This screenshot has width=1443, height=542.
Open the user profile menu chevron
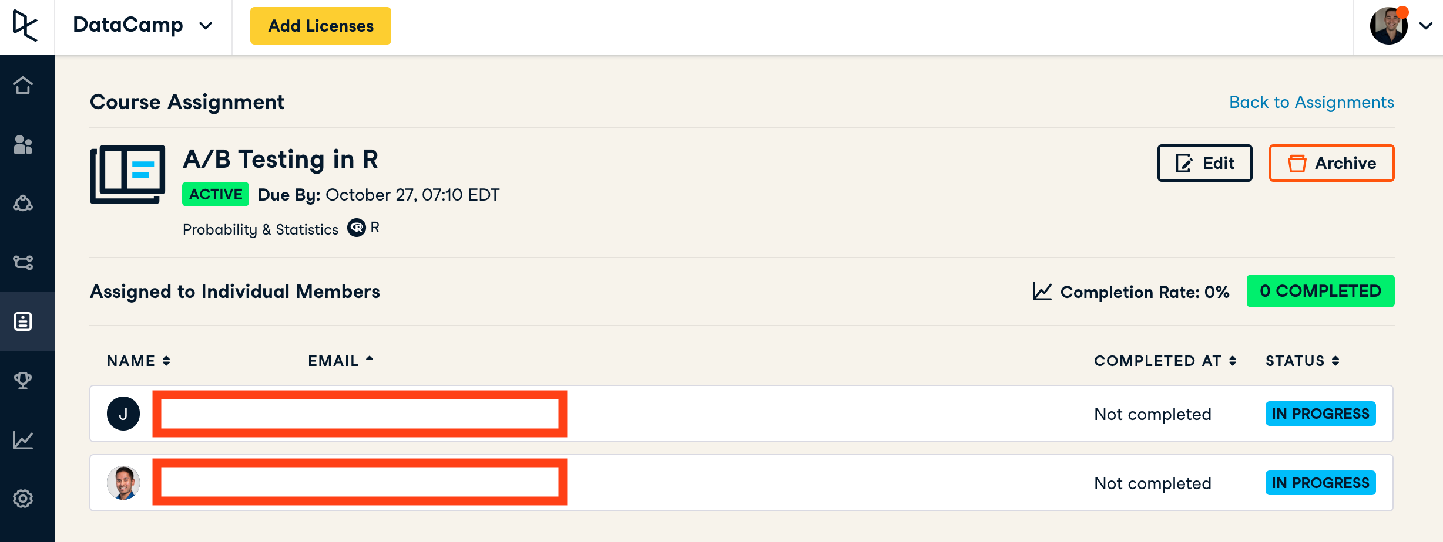point(1426,26)
